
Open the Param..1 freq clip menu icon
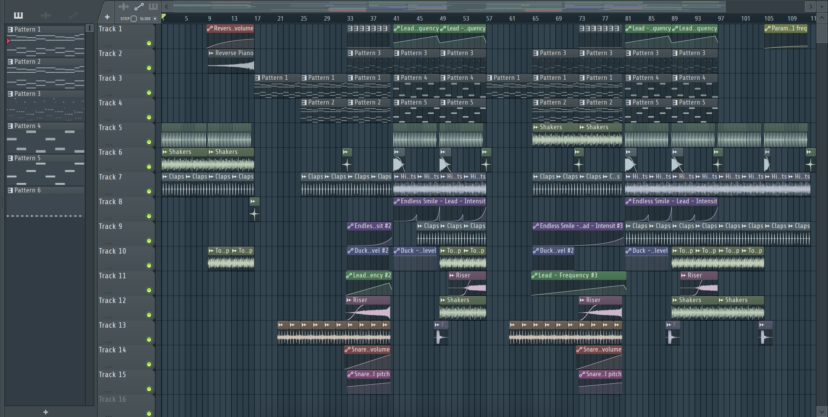(x=768, y=28)
